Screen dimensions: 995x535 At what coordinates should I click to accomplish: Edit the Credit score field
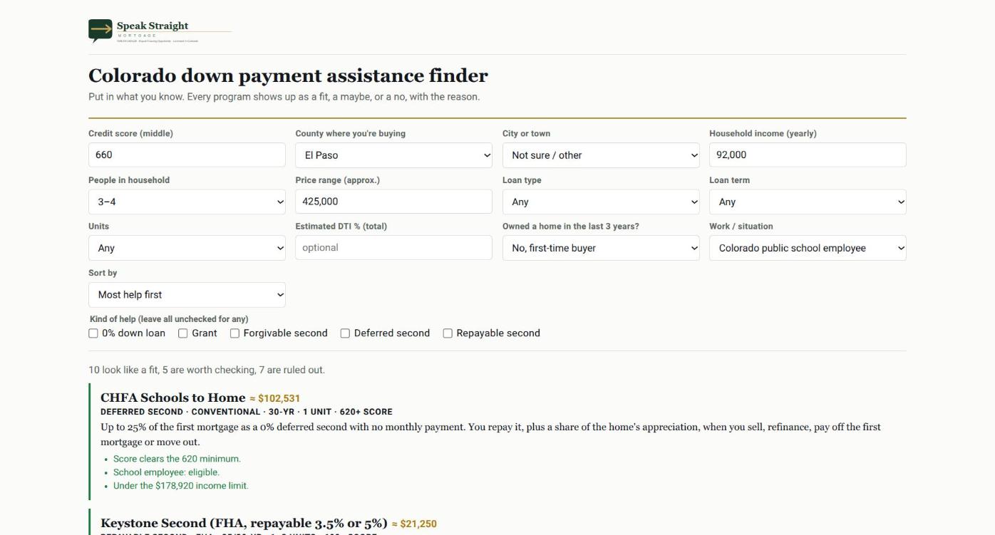point(187,155)
